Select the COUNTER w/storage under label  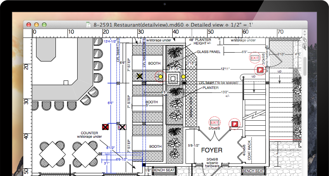point(89,134)
